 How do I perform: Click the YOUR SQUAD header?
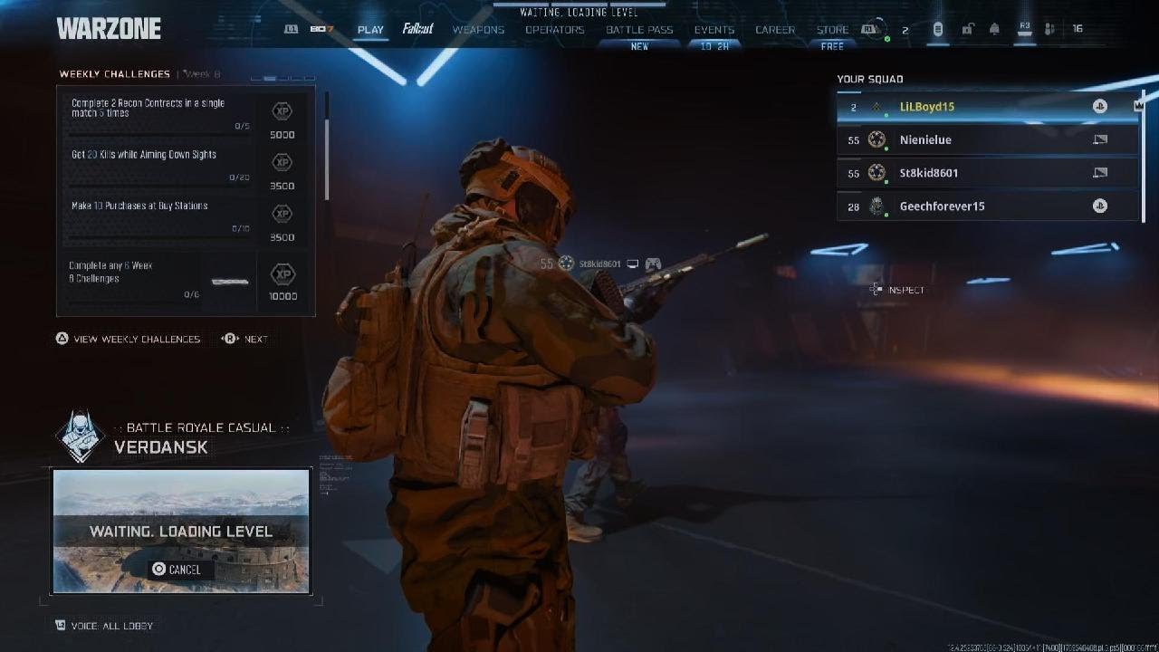[870, 79]
